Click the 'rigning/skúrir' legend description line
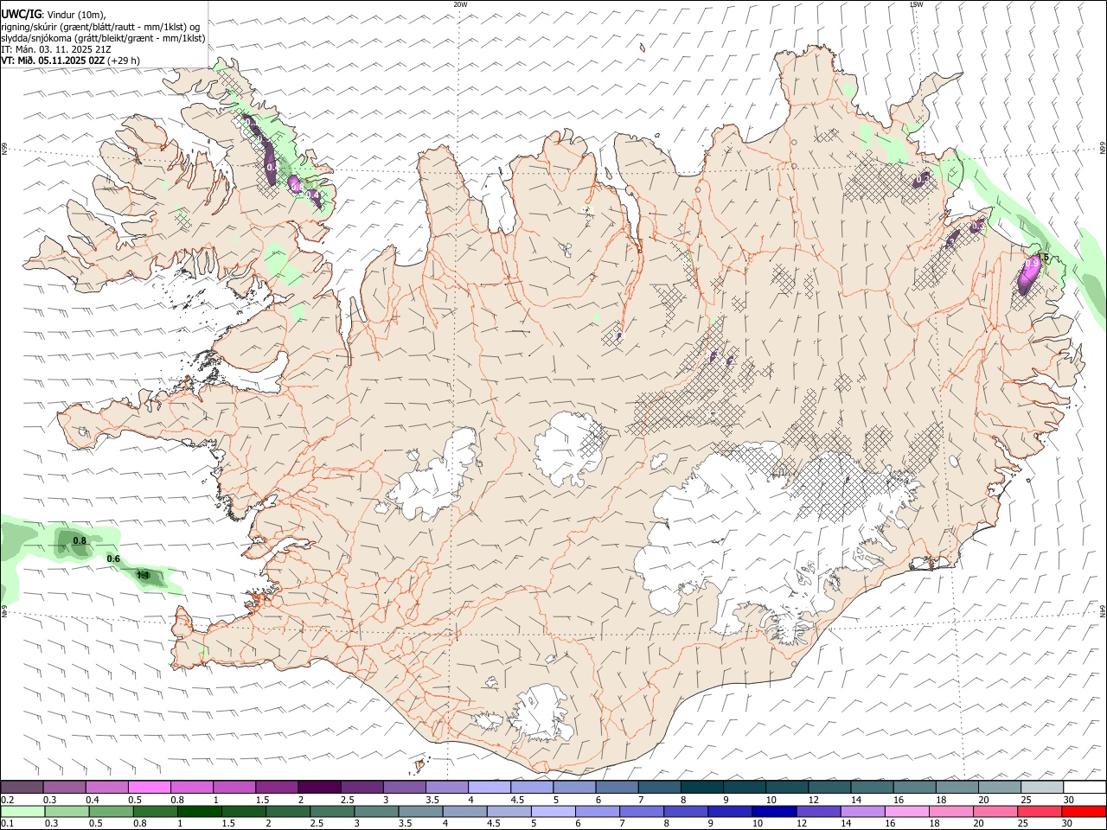Screen dimensions: 1107x830 [100, 27]
